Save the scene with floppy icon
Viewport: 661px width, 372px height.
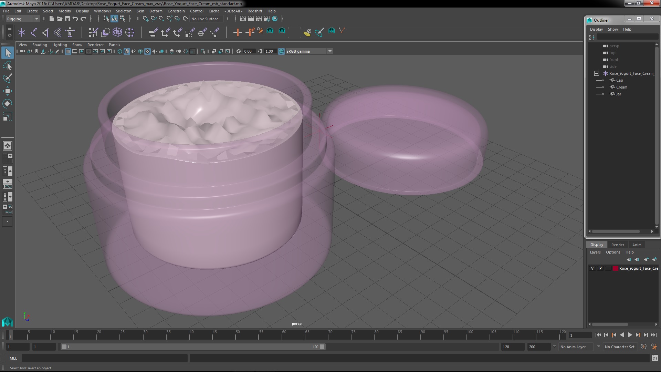(x=67, y=19)
